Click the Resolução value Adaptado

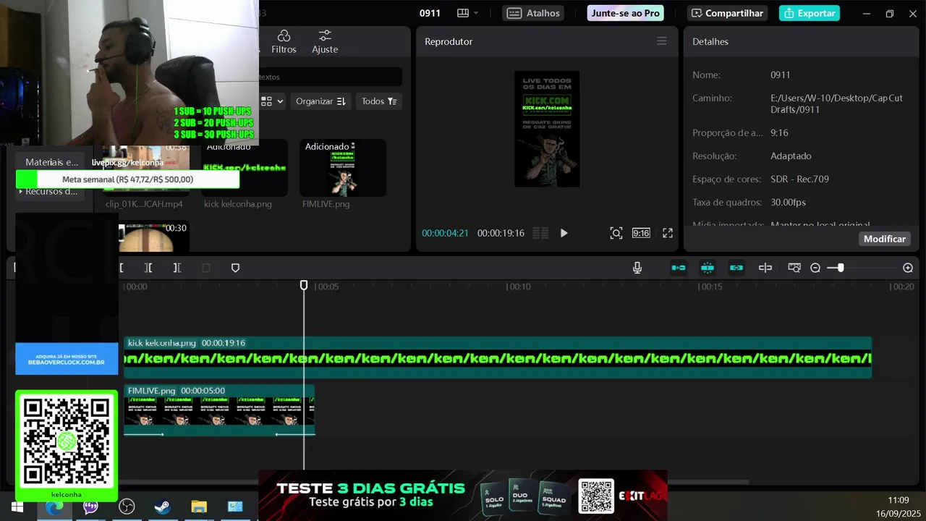(791, 156)
